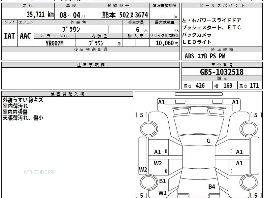Click the 後日発送部品 header
Viewport: 264px width, 198px height.
(x=90, y=49)
